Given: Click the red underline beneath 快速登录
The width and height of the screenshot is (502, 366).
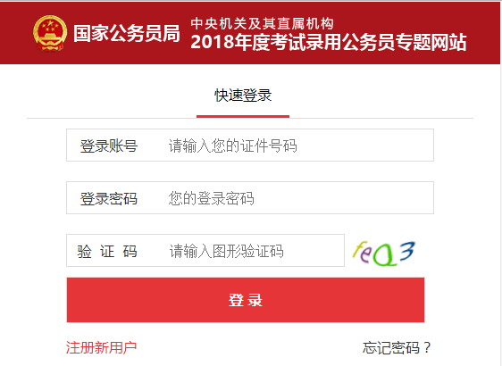Looking at the screenshot, I should click(x=243, y=116).
